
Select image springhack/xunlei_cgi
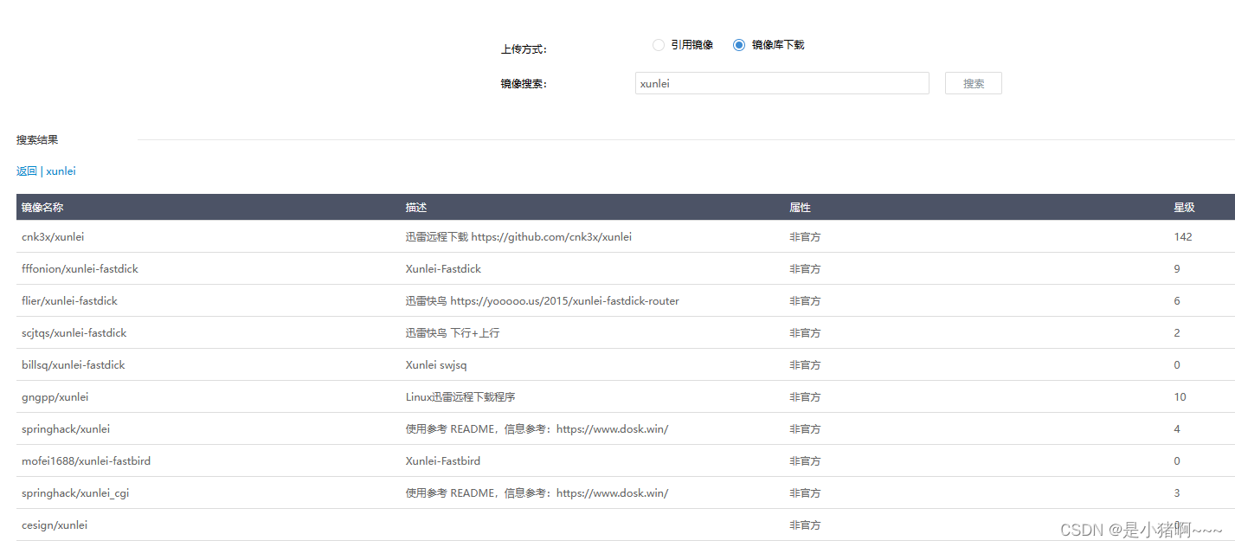(x=75, y=493)
